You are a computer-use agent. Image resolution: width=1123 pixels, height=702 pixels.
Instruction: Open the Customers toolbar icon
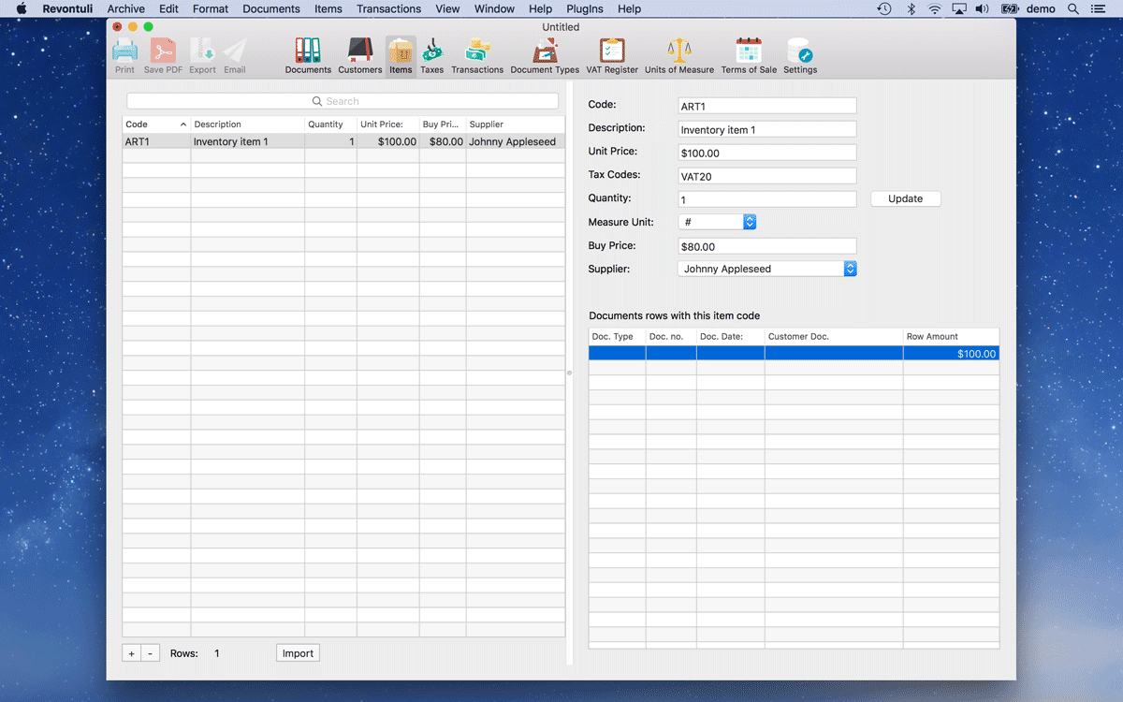coord(359,51)
